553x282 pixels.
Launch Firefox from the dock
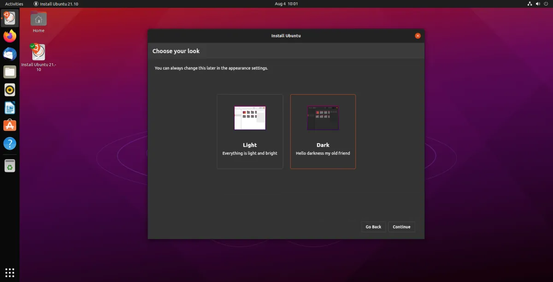[x=10, y=36]
